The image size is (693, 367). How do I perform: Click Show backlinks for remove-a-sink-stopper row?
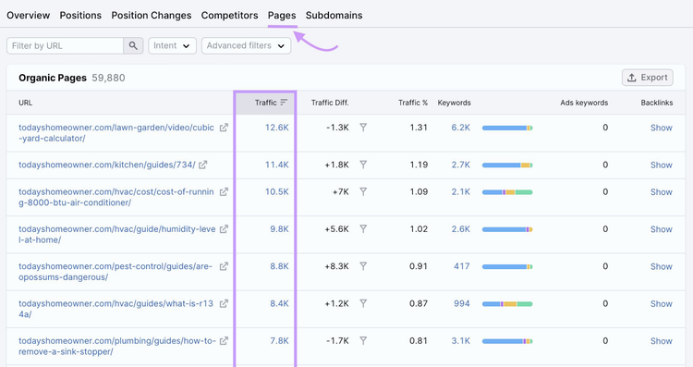click(x=662, y=341)
